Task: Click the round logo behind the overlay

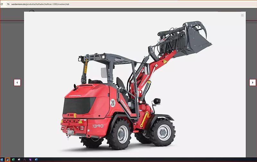Action: (x=31, y=12)
